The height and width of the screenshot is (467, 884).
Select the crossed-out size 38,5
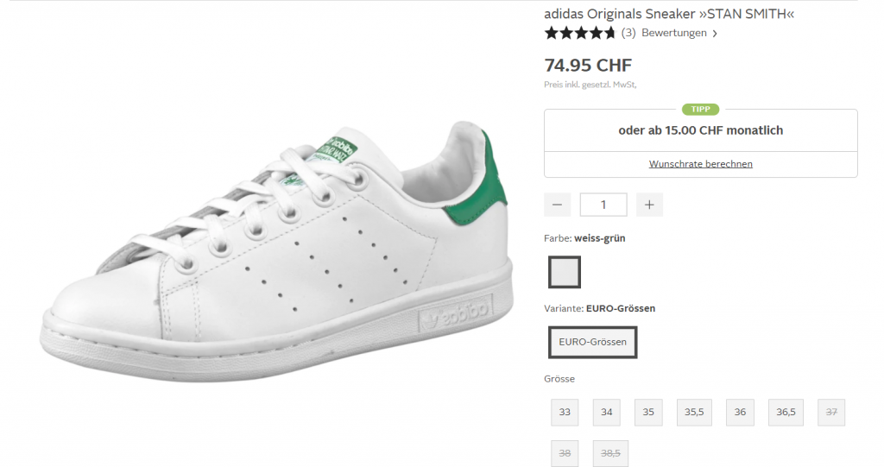coord(610,452)
